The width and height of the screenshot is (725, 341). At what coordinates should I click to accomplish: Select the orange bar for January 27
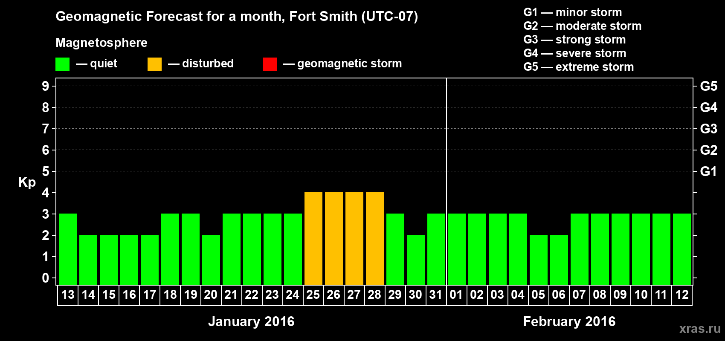tap(354, 238)
